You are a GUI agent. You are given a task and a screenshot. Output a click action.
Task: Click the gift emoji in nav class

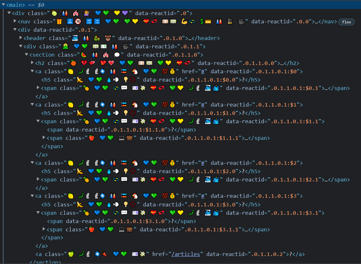[x=59, y=22]
